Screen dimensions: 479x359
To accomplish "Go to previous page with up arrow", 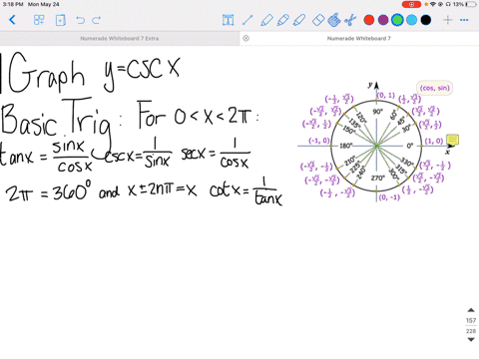I will point(471,310).
